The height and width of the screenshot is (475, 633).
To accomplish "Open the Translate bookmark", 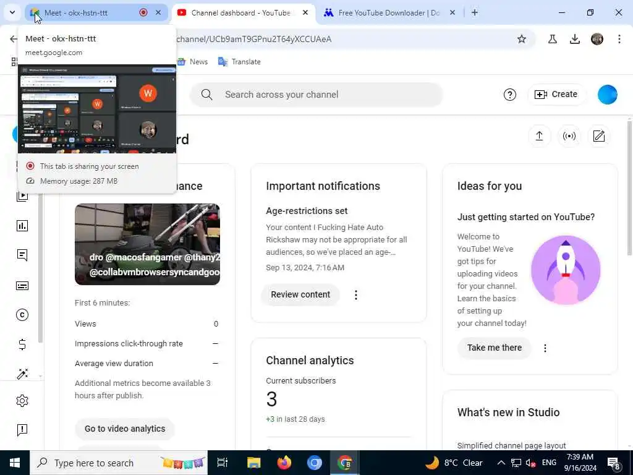I will click(x=239, y=62).
